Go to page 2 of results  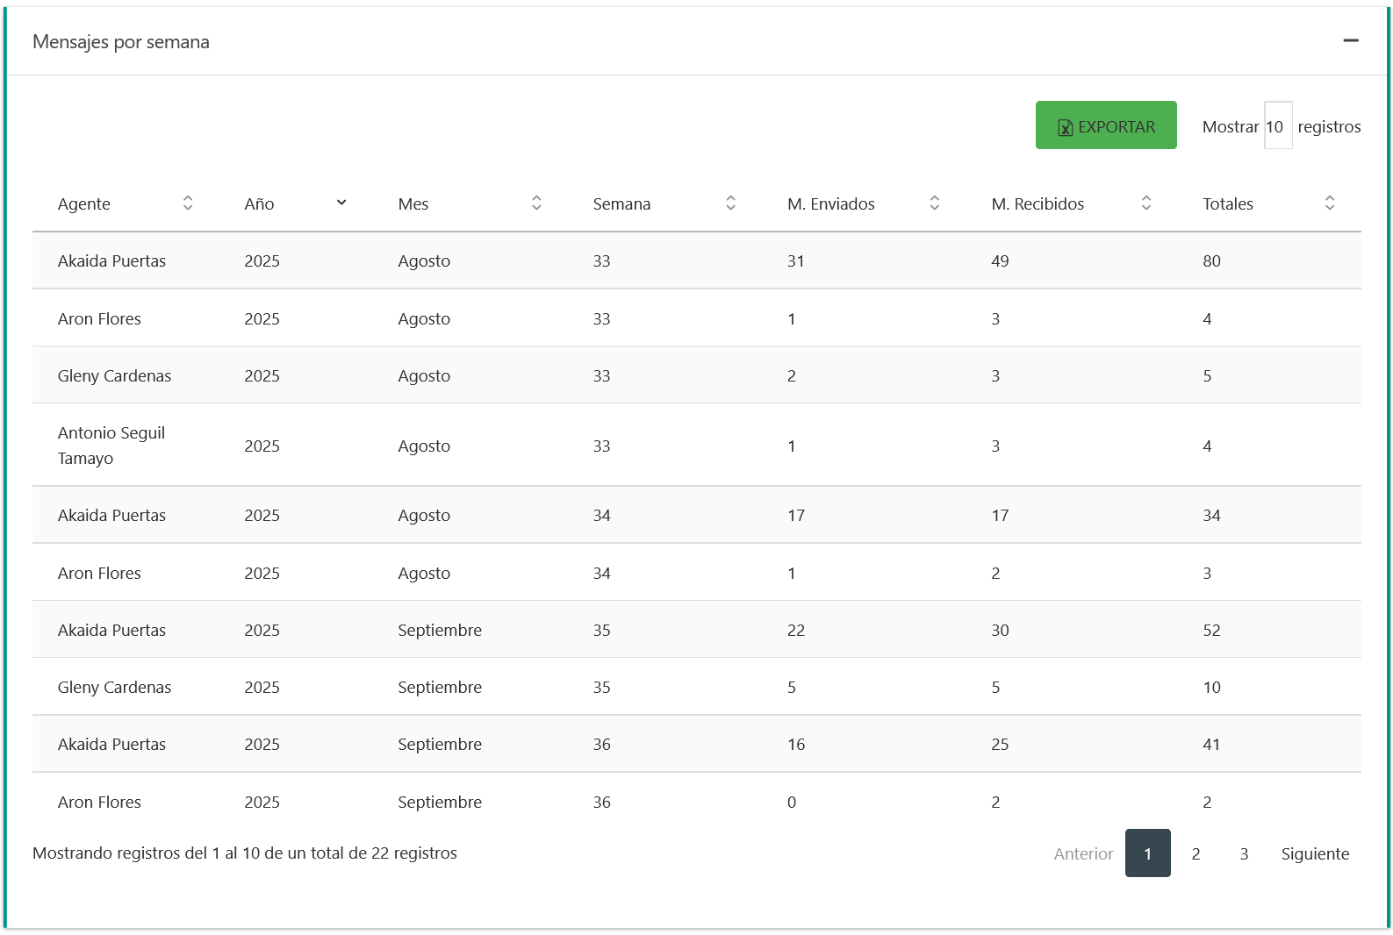tap(1196, 853)
